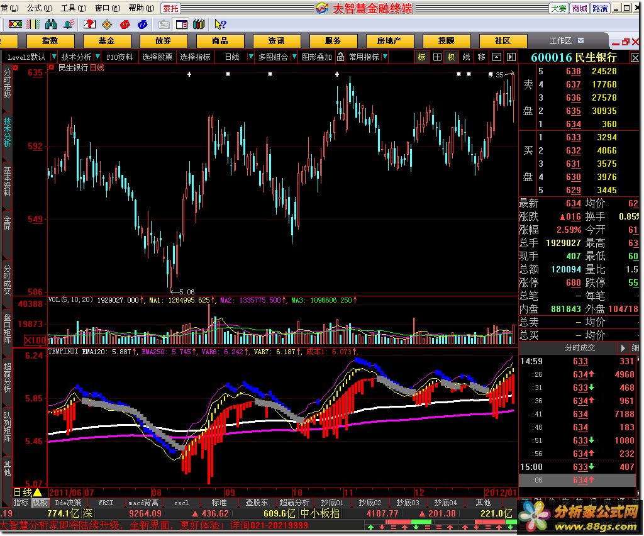Image resolution: width=644 pixels, height=536 pixels.
Task: Click the striped bars toolbar icon
Action: point(33,25)
